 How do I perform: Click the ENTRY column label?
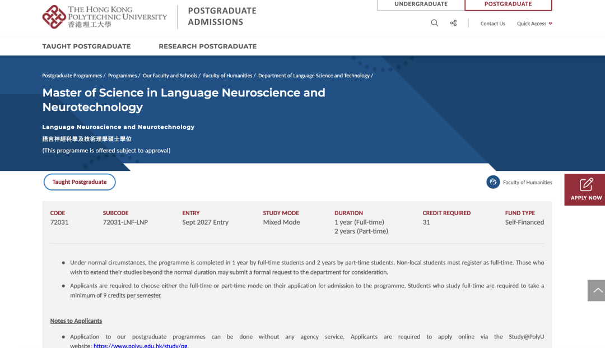[x=191, y=213]
